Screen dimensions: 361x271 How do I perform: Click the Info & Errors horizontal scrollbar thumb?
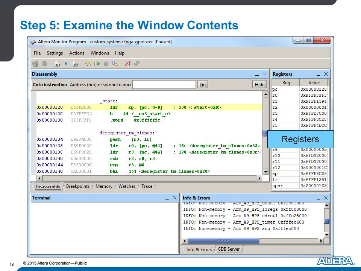pos(223,241)
